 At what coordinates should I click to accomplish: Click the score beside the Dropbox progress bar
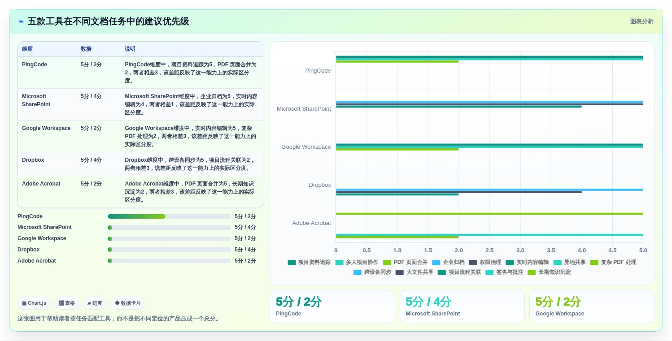pyautogui.click(x=245, y=250)
